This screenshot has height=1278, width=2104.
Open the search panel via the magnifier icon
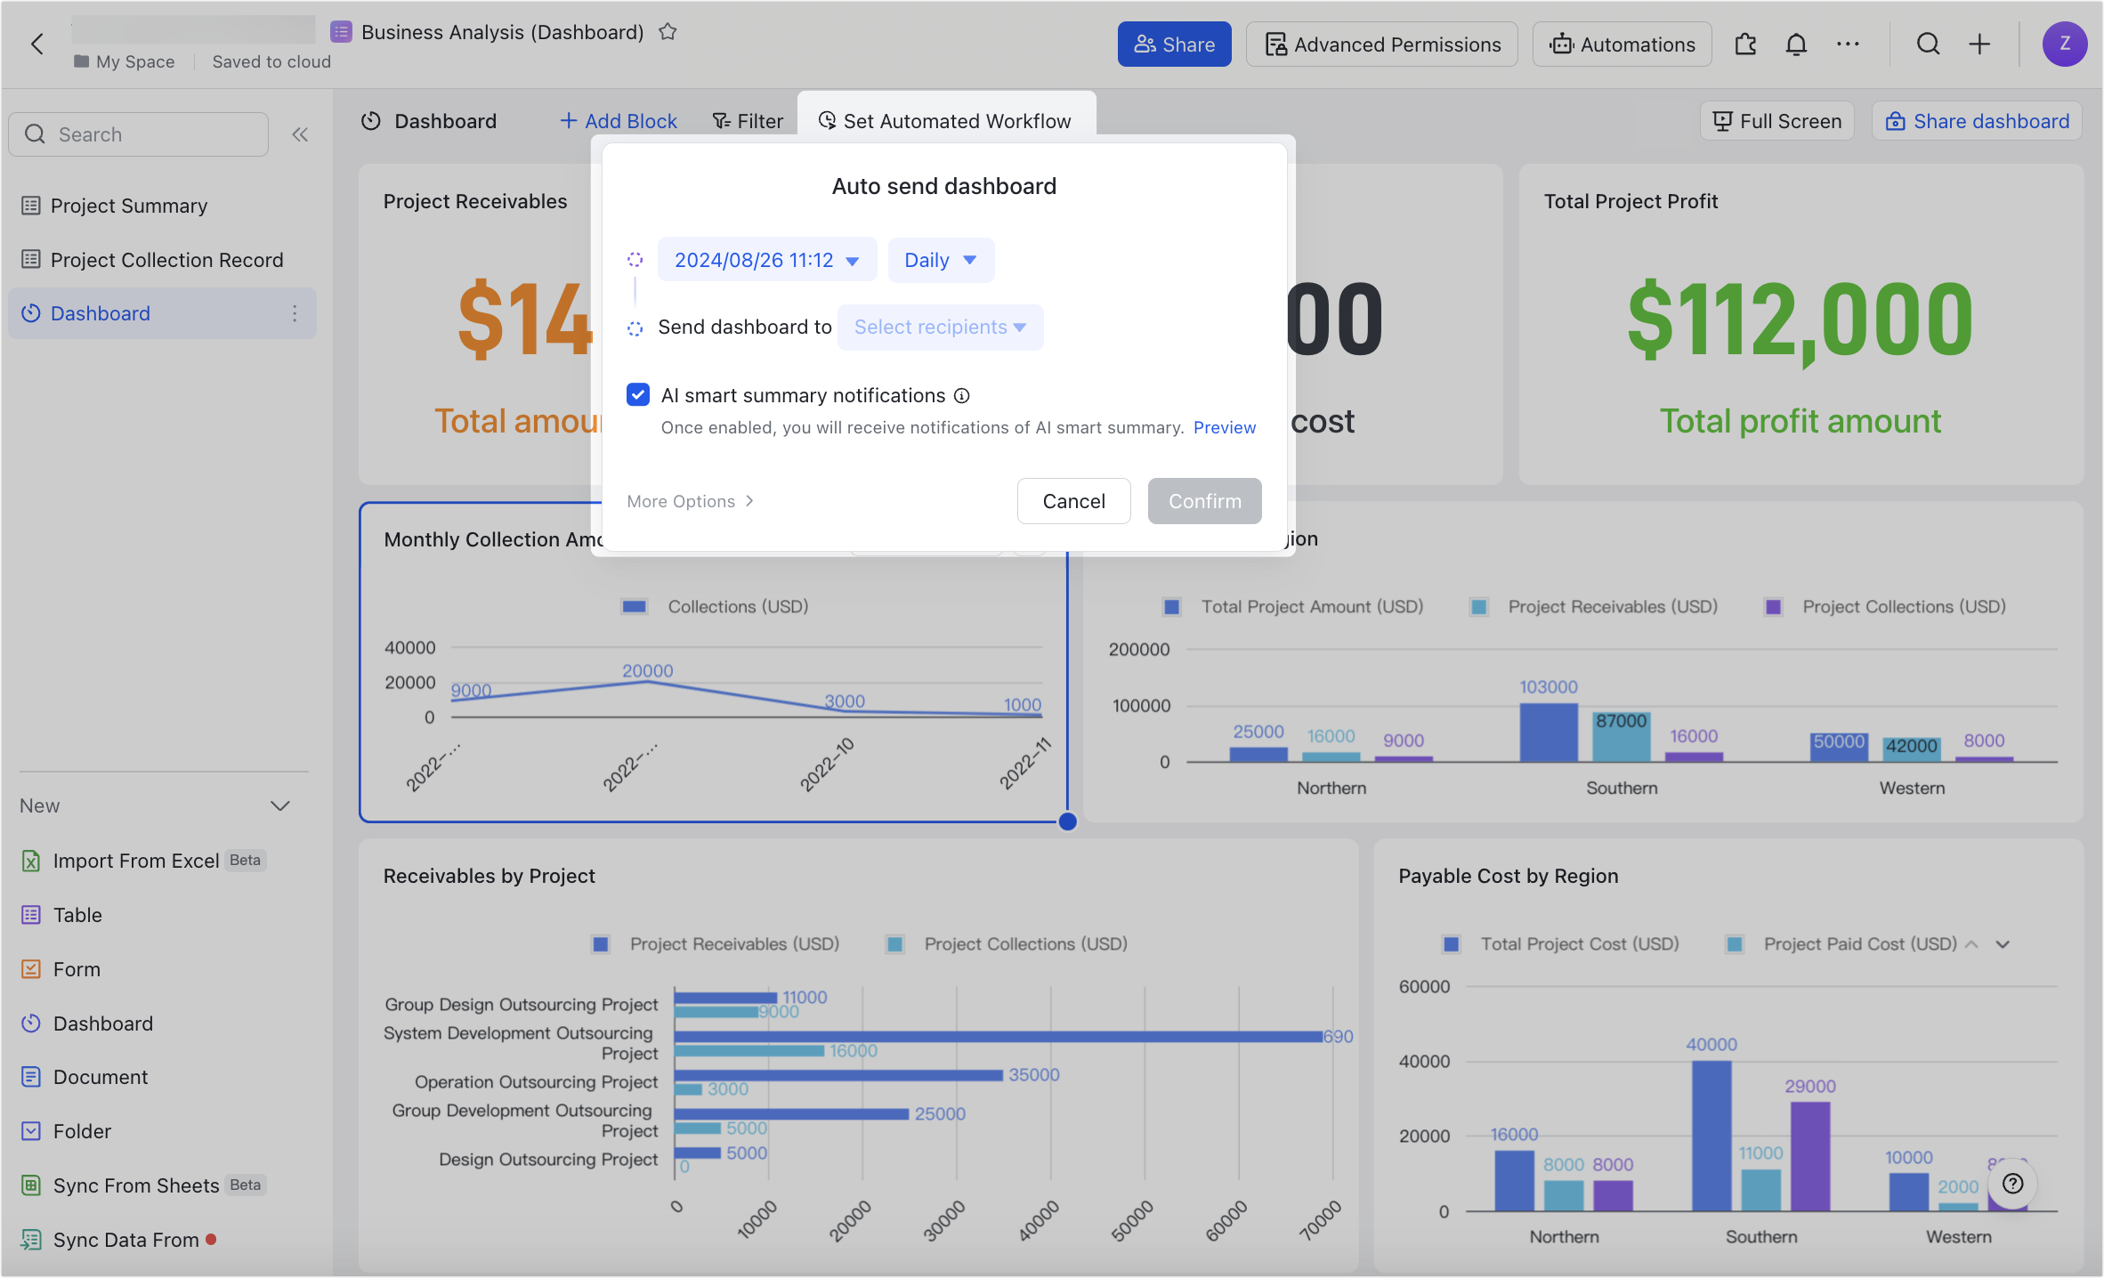click(x=1928, y=44)
